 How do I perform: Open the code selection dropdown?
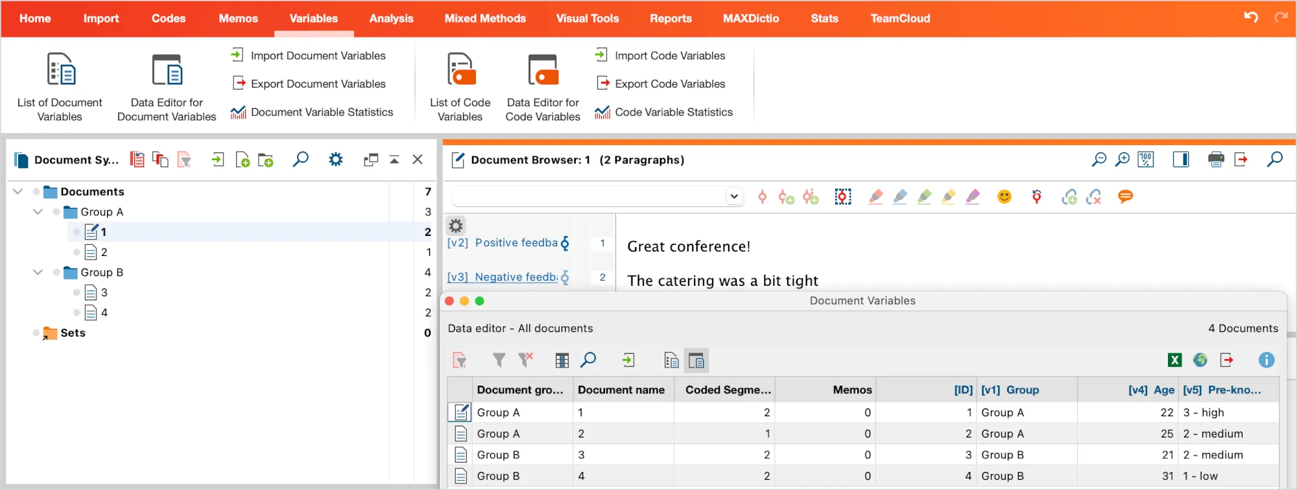733,196
